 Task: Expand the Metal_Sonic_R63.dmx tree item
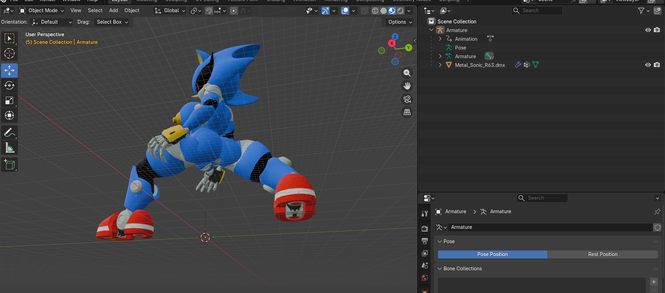coord(440,65)
